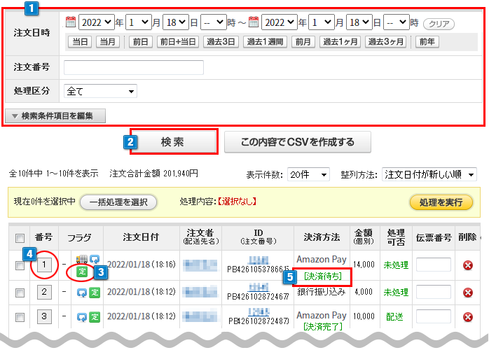Click 銀行振り込み payment method text
The image size is (489, 350).
[x=322, y=292]
